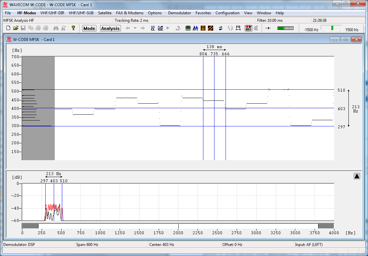
Task: Click the green frequency offset slider indicator
Action: [332, 28]
